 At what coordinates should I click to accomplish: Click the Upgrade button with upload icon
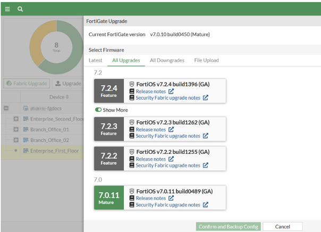pyautogui.click(x=68, y=84)
